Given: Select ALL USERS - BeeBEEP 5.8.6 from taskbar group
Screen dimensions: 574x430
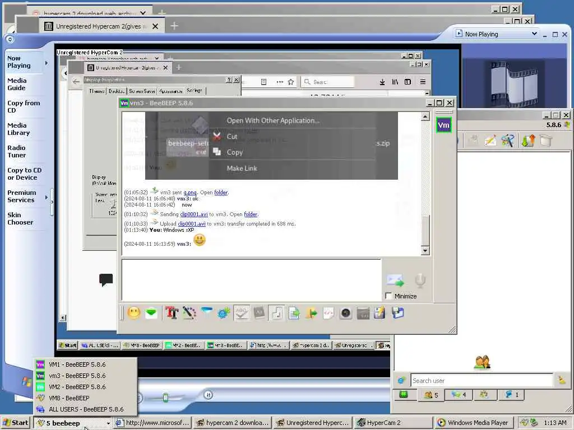Looking at the screenshot, I should 86,409.
